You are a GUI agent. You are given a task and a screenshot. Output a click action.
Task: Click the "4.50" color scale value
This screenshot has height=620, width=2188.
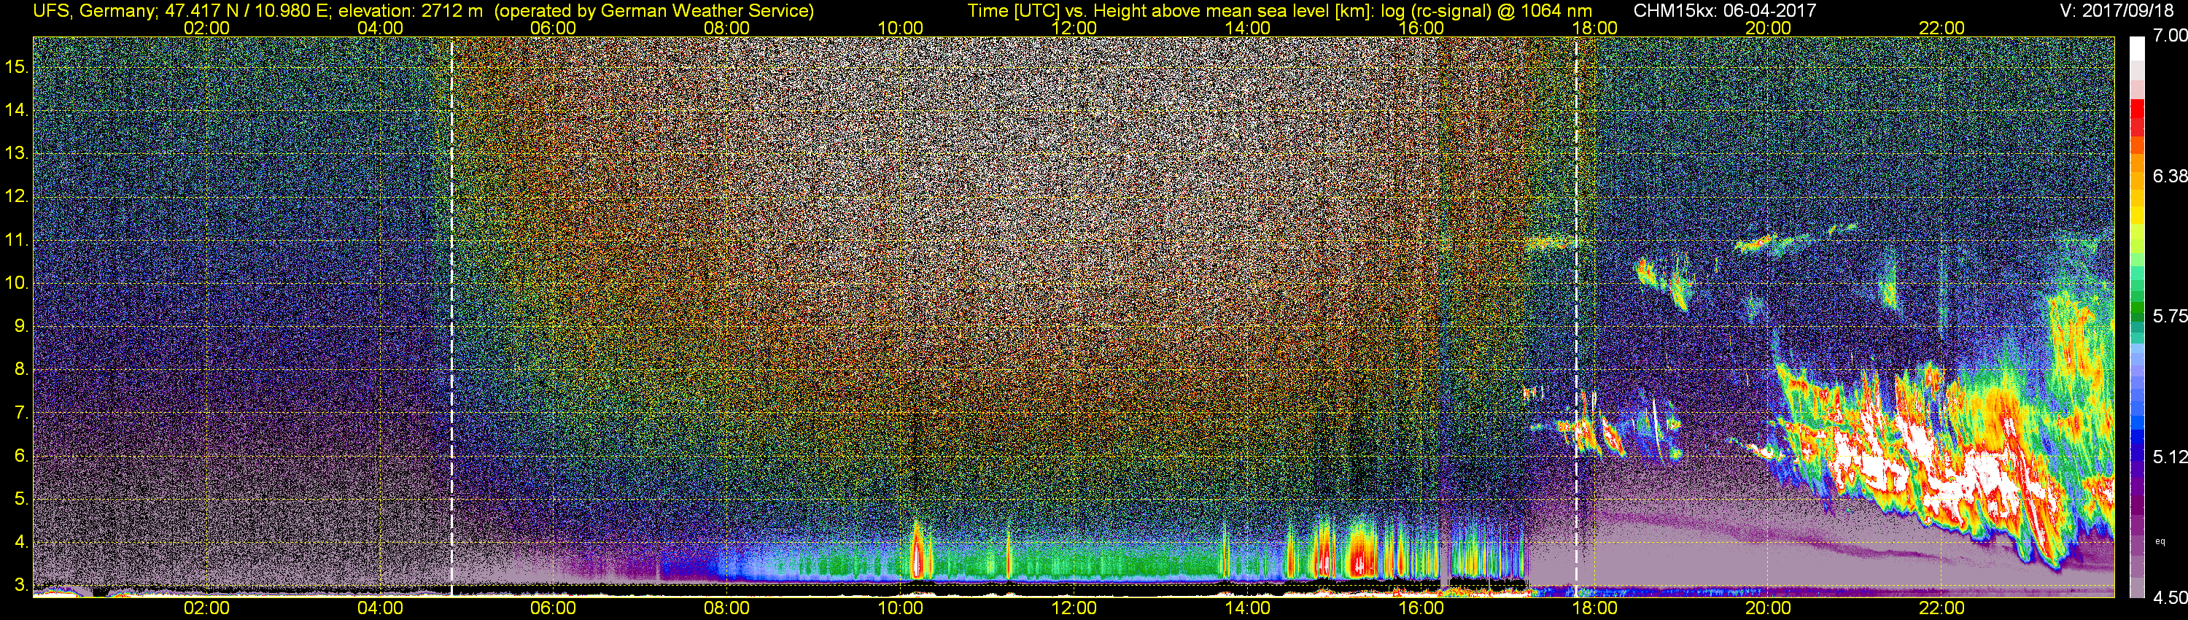(2169, 598)
